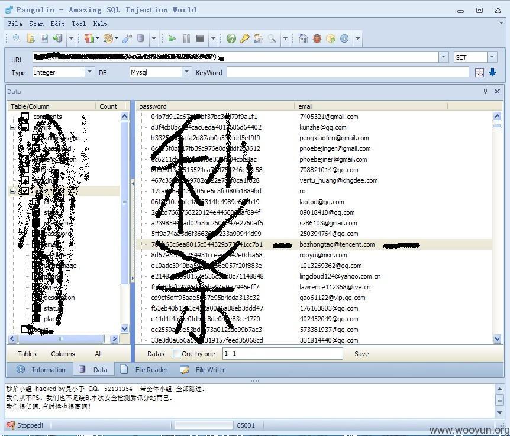Click the Save button

click(x=361, y=354)
